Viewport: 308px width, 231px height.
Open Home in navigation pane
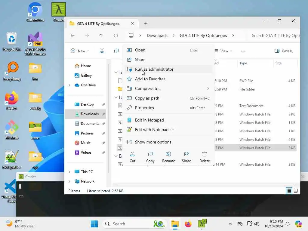pyautogui.click(x=86, y=66)
